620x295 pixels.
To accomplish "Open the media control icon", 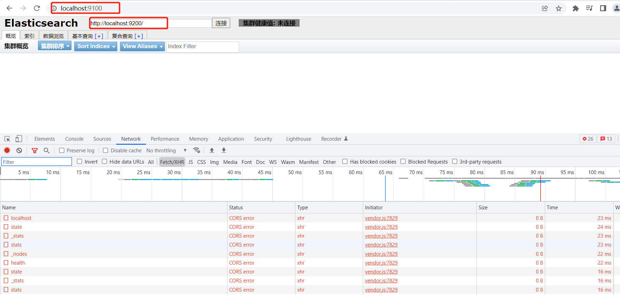I will point(589,8).
